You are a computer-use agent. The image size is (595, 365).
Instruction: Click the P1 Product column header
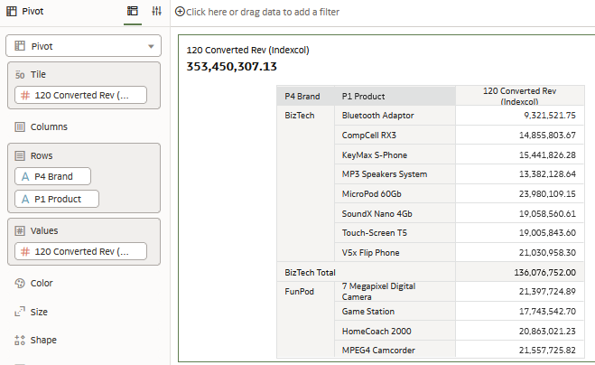(x=364, y=96)
